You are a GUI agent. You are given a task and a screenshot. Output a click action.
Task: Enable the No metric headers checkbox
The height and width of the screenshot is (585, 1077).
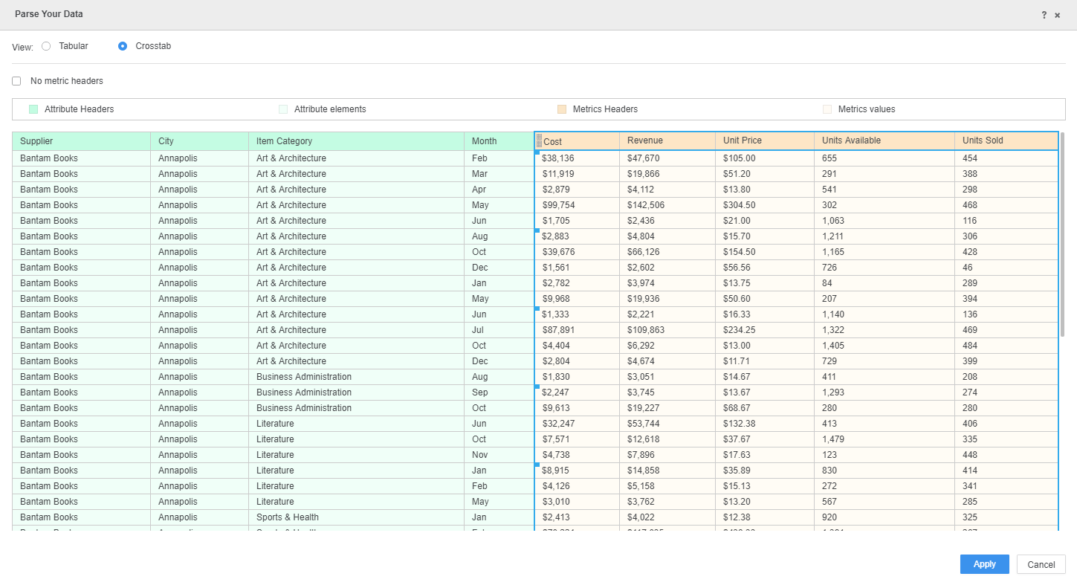[x=16, y=81]
